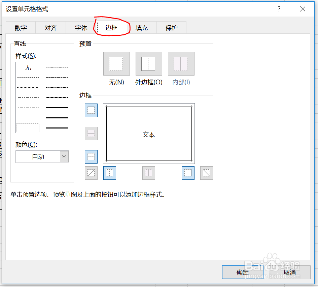Click the 颜色(C): label
This screenshot has height=287, width=318.
[26, 145]
